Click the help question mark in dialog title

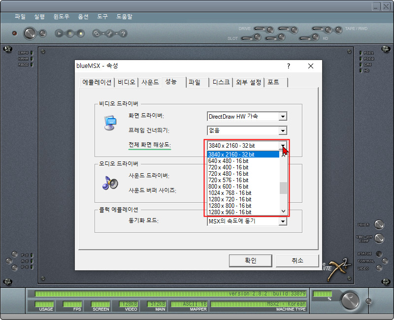click(x=289, y=66)
